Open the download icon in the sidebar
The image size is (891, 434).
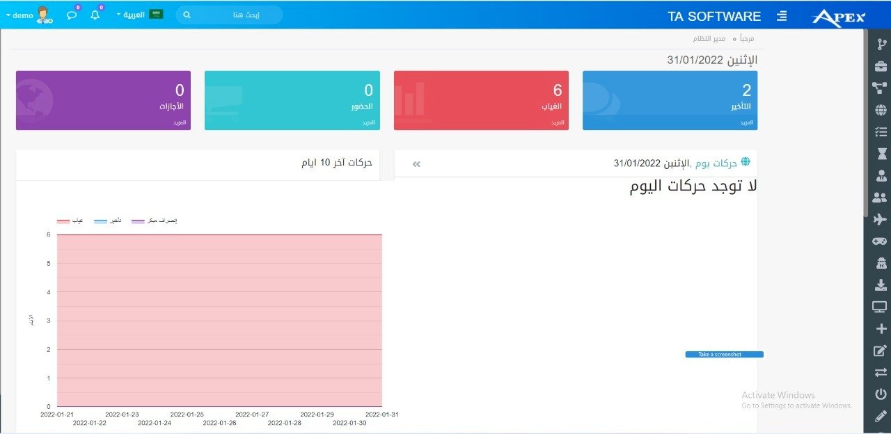coord(880,285)
